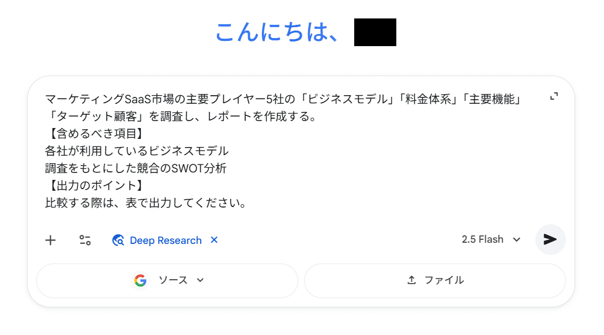Screen dimensions: 604x335
Task: Click the blacked-out name after the greeting
Action: coord(375,32)
